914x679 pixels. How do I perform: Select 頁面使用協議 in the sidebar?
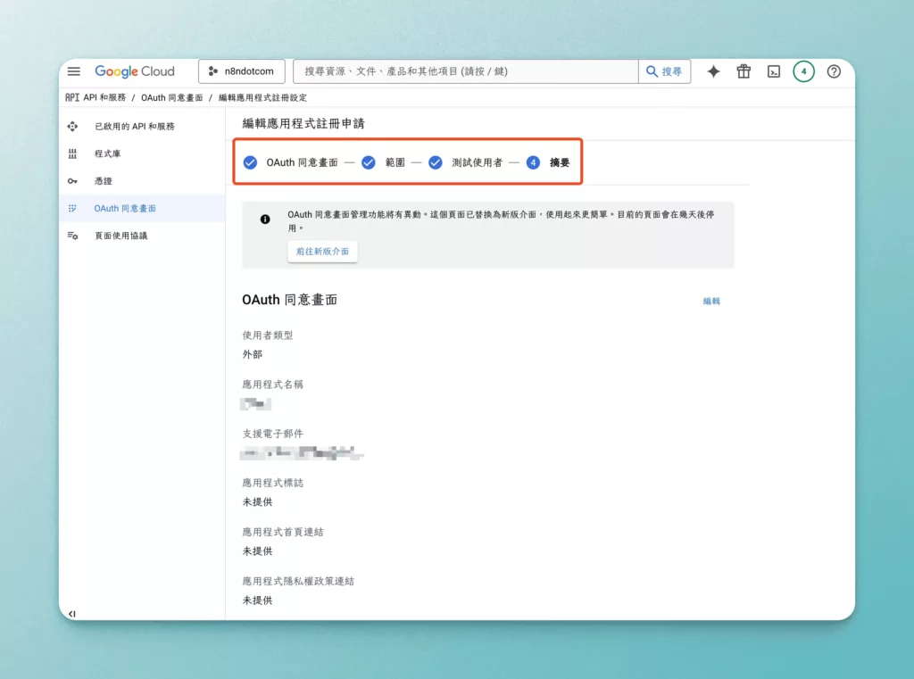[121, 236]
